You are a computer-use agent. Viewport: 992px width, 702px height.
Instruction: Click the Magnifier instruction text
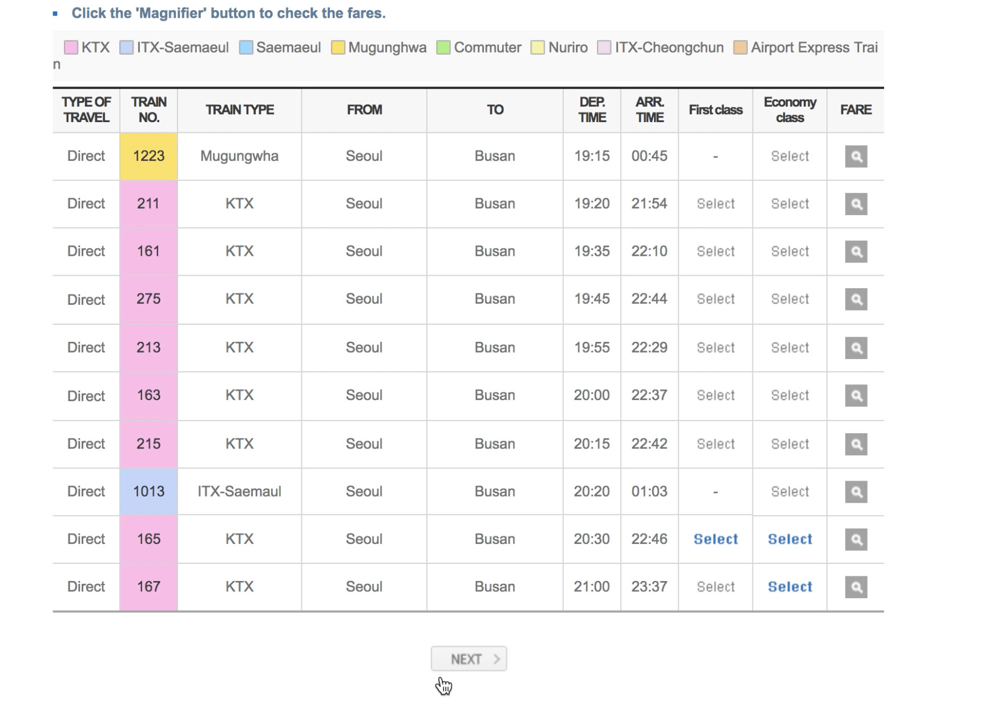click(x=228, y=13)
